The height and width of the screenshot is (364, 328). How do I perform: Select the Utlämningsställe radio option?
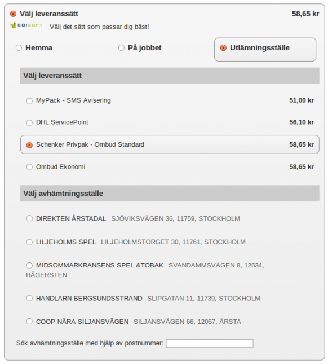pos(223,48)
